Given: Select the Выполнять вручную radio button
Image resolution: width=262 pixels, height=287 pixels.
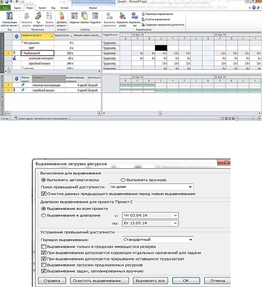Looking at the screenshot, I should 123,180.
